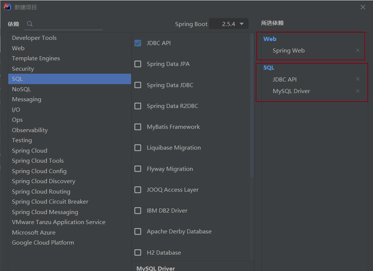Remove MySQL Driver from selected dependencies
Screen dimensions: 373x271
[358, 91]
